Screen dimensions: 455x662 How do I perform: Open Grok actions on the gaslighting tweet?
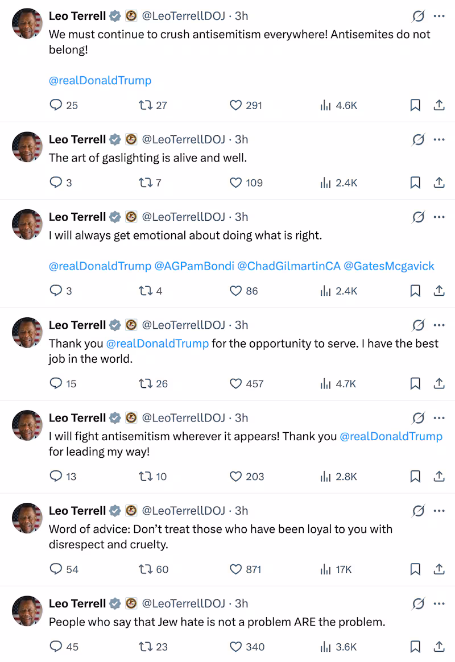point(418,139)
